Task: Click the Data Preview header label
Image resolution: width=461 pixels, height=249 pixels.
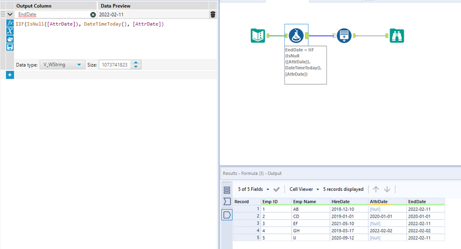Action: (116, 6)
